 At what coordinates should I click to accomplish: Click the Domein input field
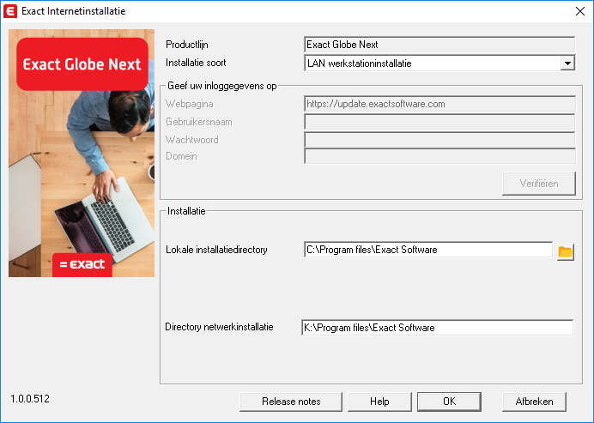pos(439,156)
